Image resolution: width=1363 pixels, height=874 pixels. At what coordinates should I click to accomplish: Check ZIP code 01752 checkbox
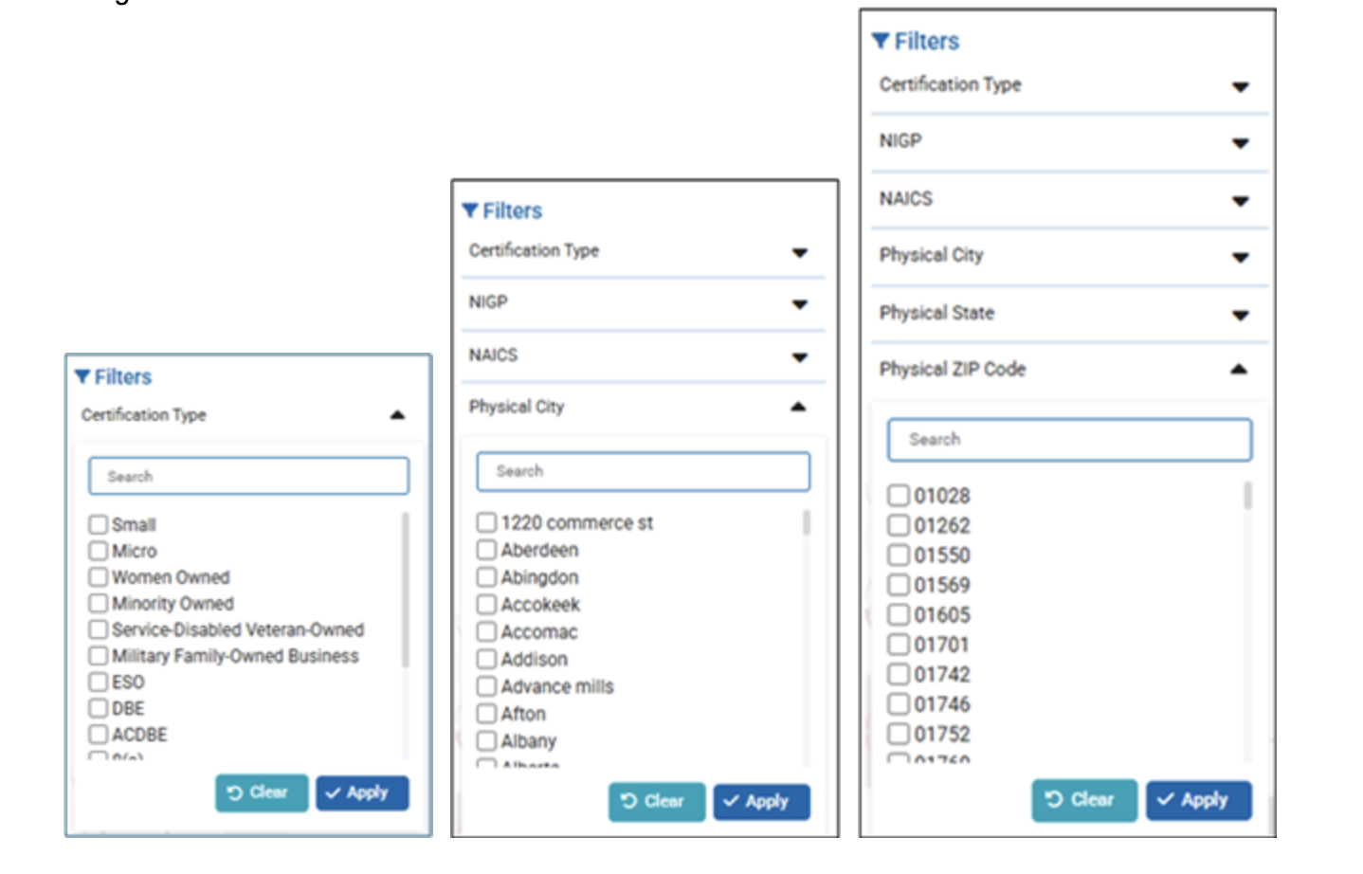[x=898, y=733]
